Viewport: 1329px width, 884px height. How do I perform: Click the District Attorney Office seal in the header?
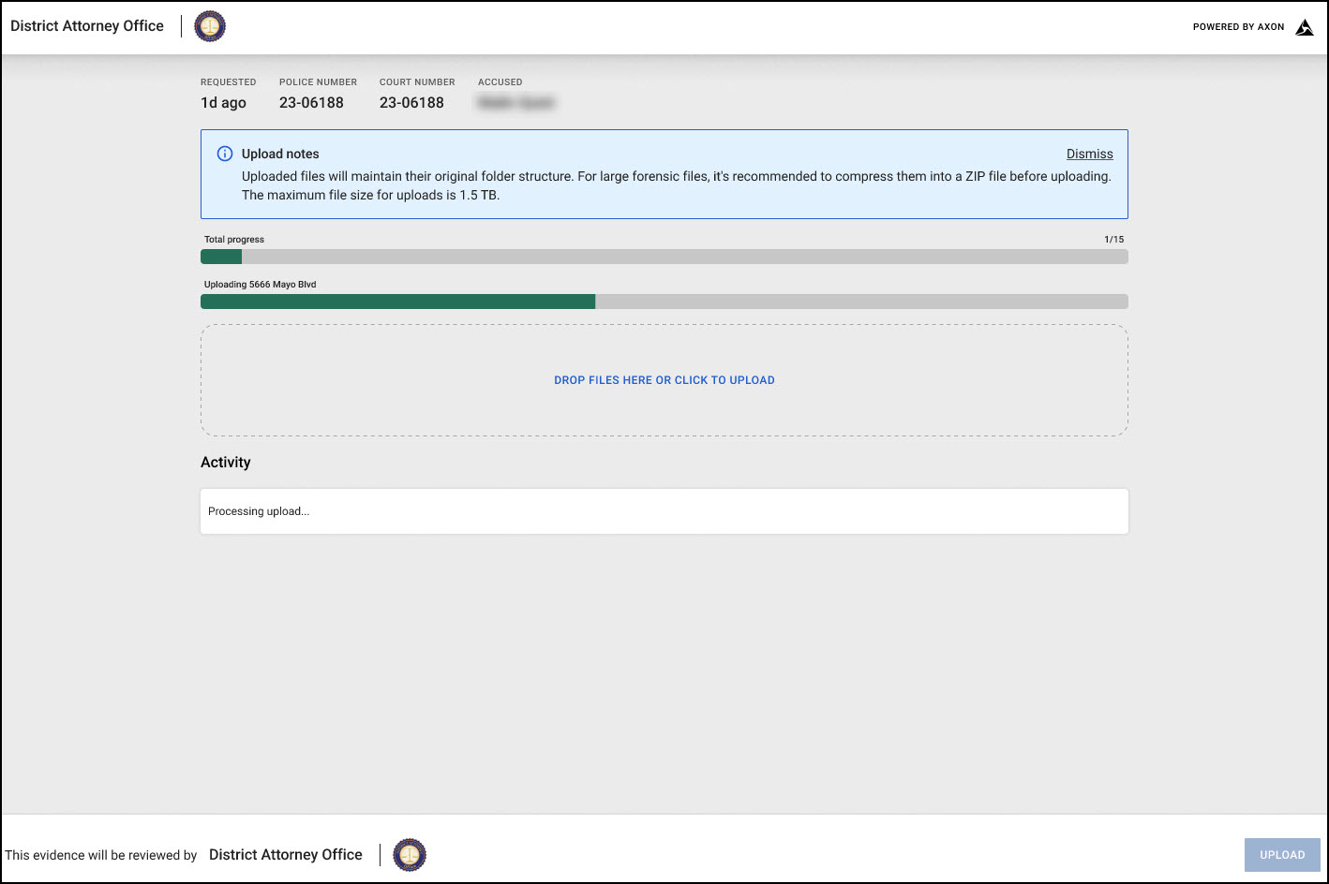209,26
